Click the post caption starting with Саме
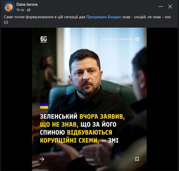The image size is (179, 171). point(87,19)
